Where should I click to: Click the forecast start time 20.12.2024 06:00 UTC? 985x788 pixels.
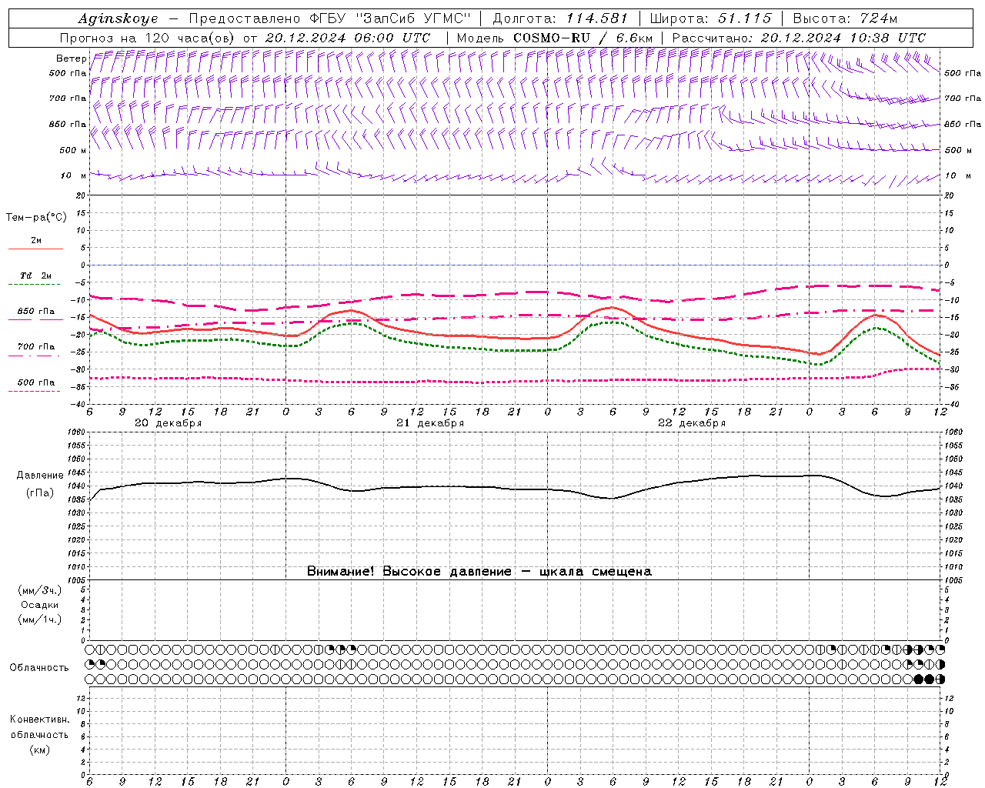point(348,38)
